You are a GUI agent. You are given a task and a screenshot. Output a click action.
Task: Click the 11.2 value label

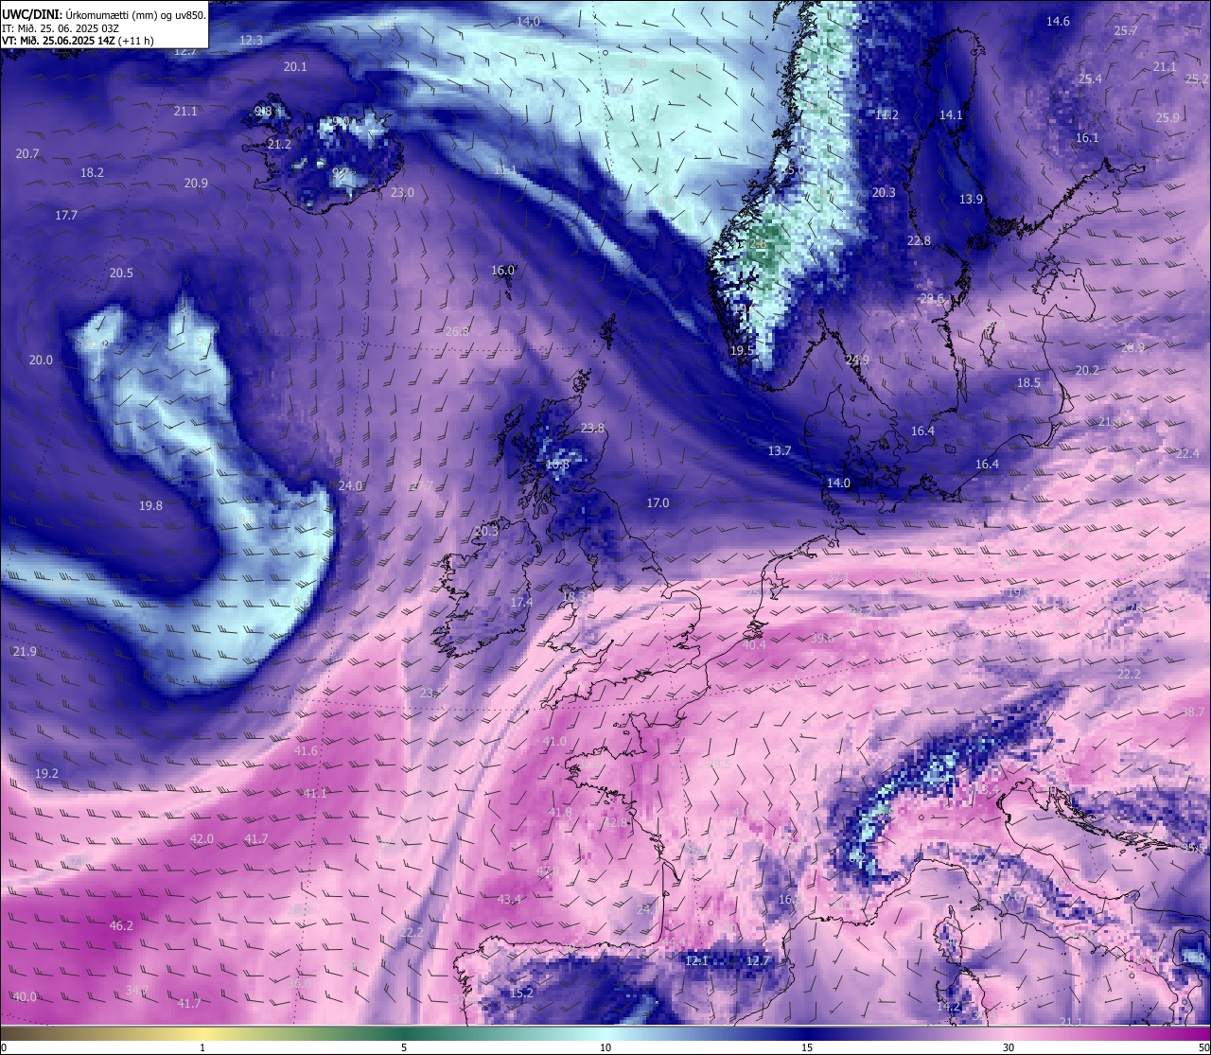pos(886,114)
